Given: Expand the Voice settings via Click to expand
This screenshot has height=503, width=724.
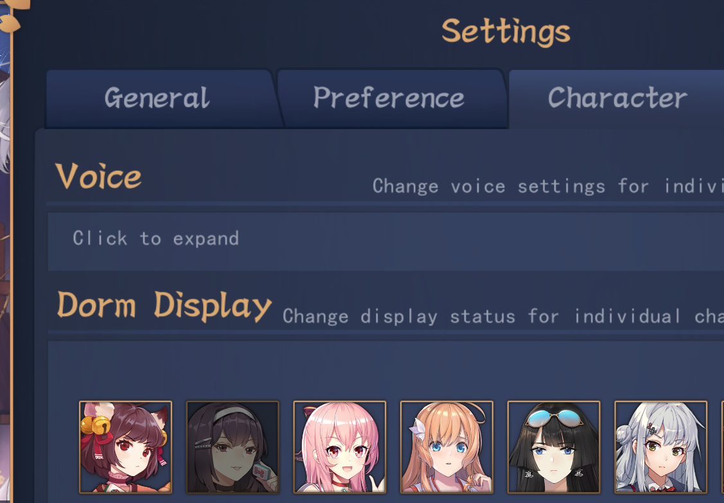Looking at the screenshot, I should coord(155,238).
